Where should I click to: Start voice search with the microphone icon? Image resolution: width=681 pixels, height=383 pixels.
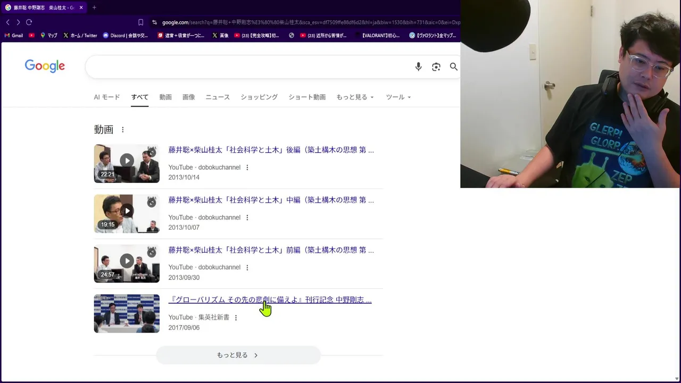pos(419,66)
